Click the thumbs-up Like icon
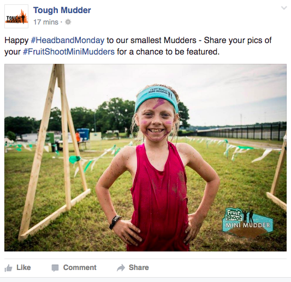This screenshot has width=291, height=282. (x=8, y=268)
